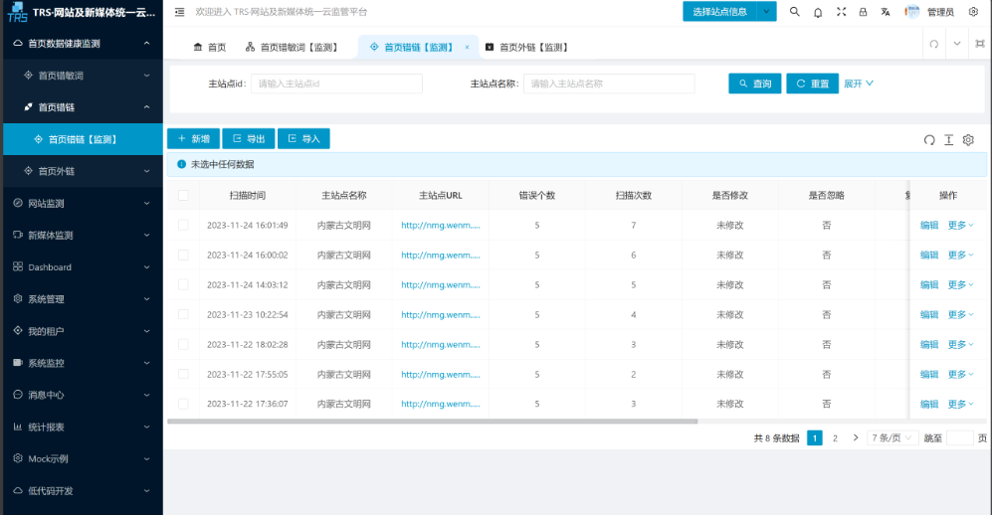Select the row scanned at 2023-11-24 16:01:49

(x=183, y=226)
